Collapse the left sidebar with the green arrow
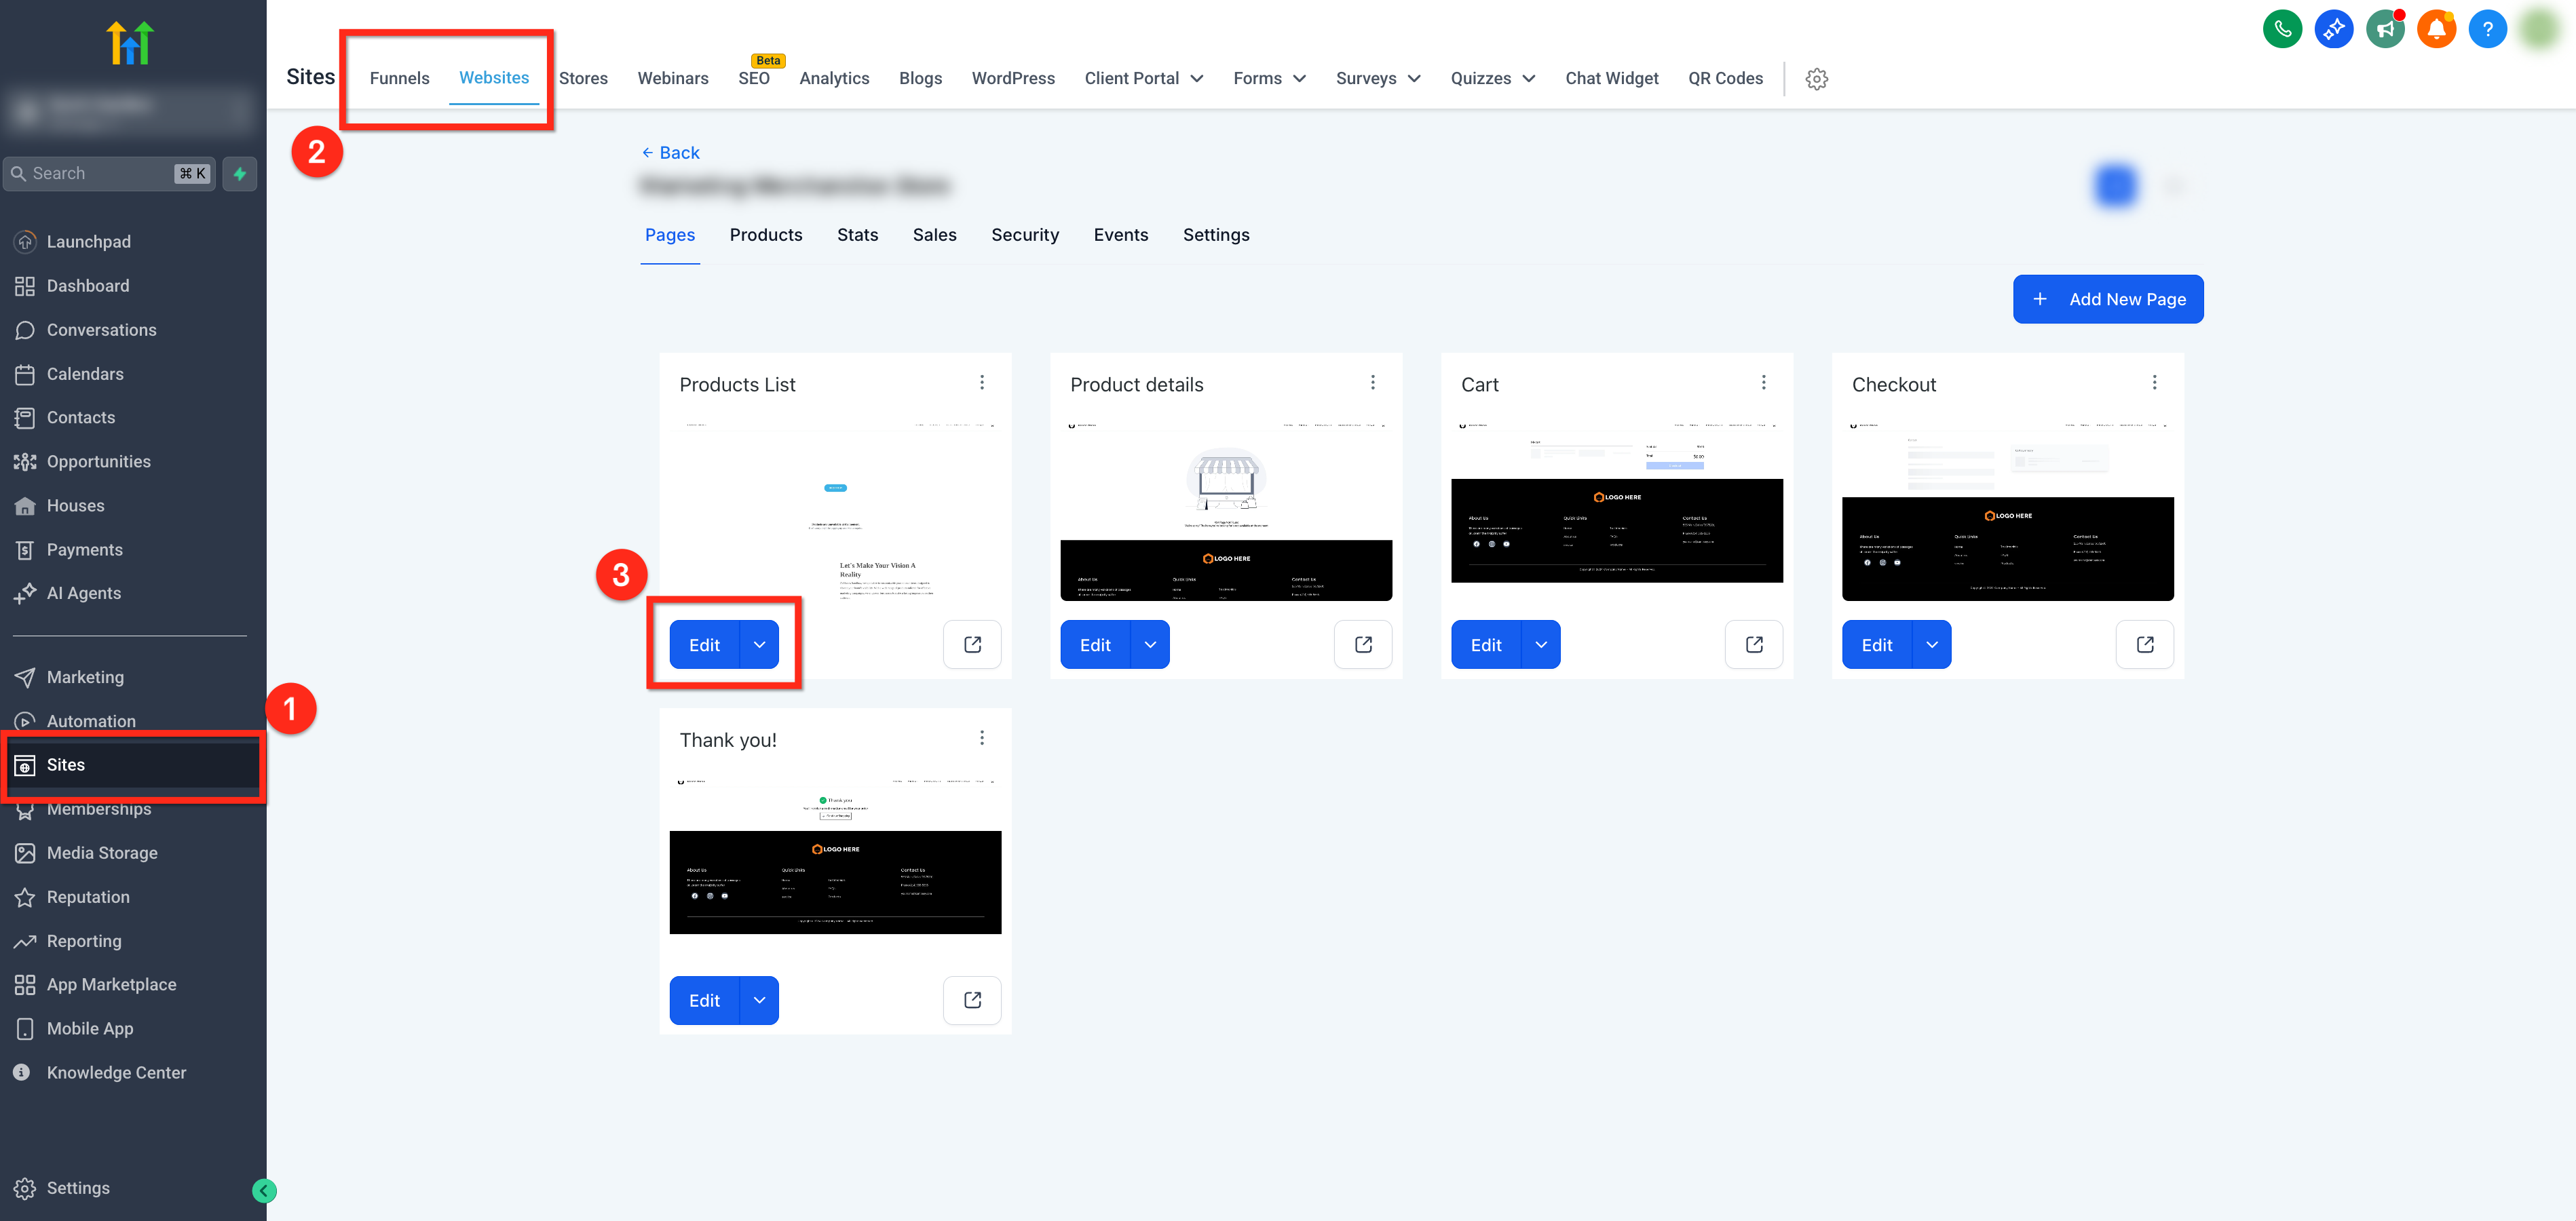This screenshot has width=2576, height=1221. (264, 1190)
